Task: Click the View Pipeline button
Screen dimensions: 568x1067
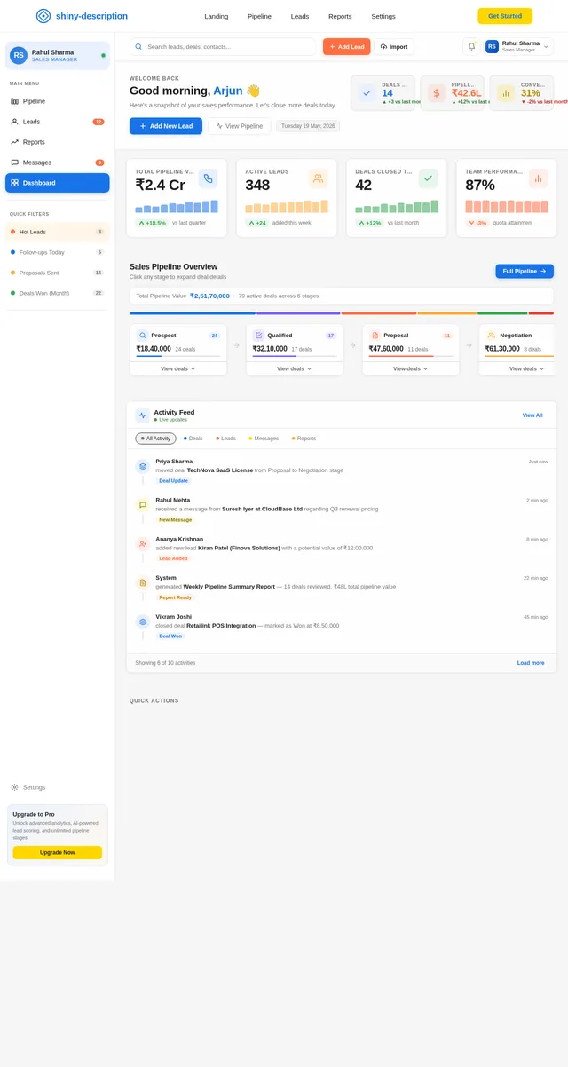Action: coord(240,126)
